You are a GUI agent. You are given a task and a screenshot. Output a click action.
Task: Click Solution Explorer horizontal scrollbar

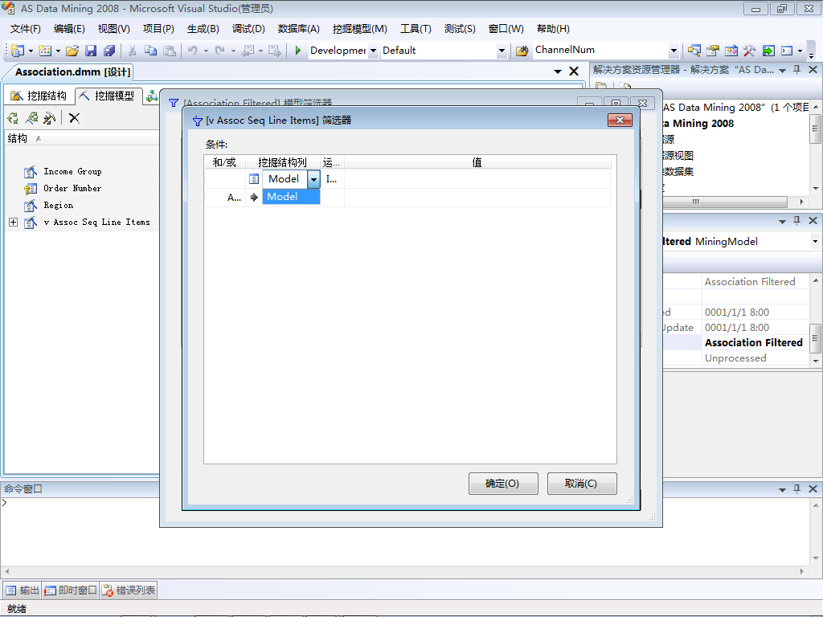725,202
